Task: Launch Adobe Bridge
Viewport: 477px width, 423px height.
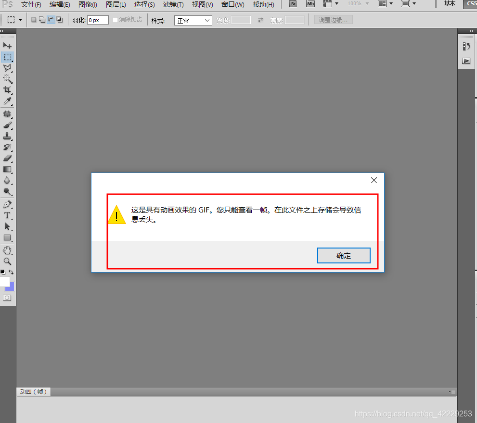Action: tap(293, 4)
